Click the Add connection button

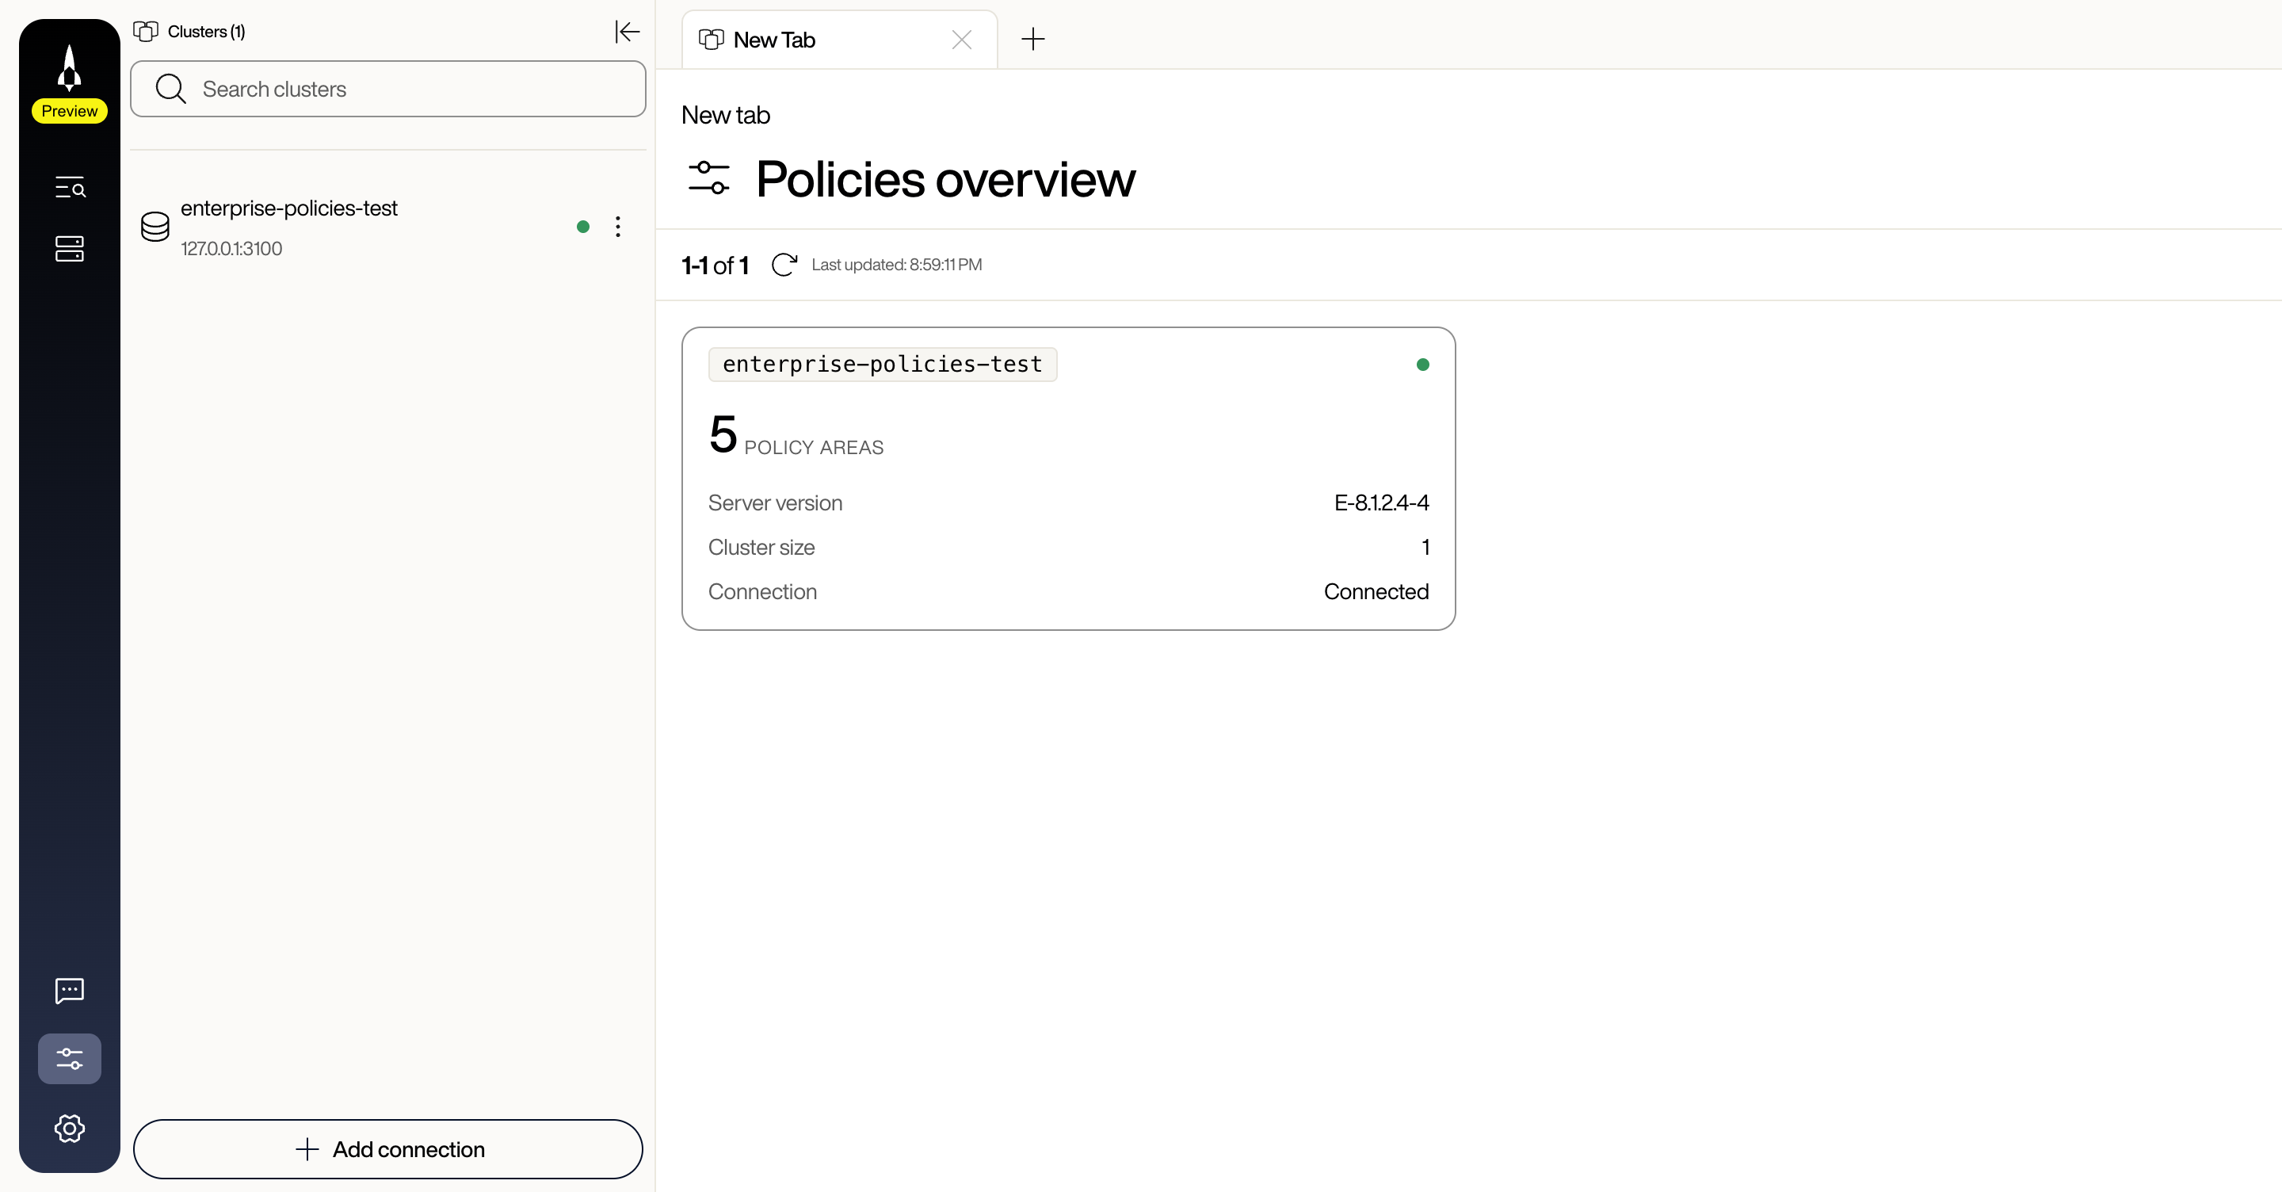pos(388,1148)
